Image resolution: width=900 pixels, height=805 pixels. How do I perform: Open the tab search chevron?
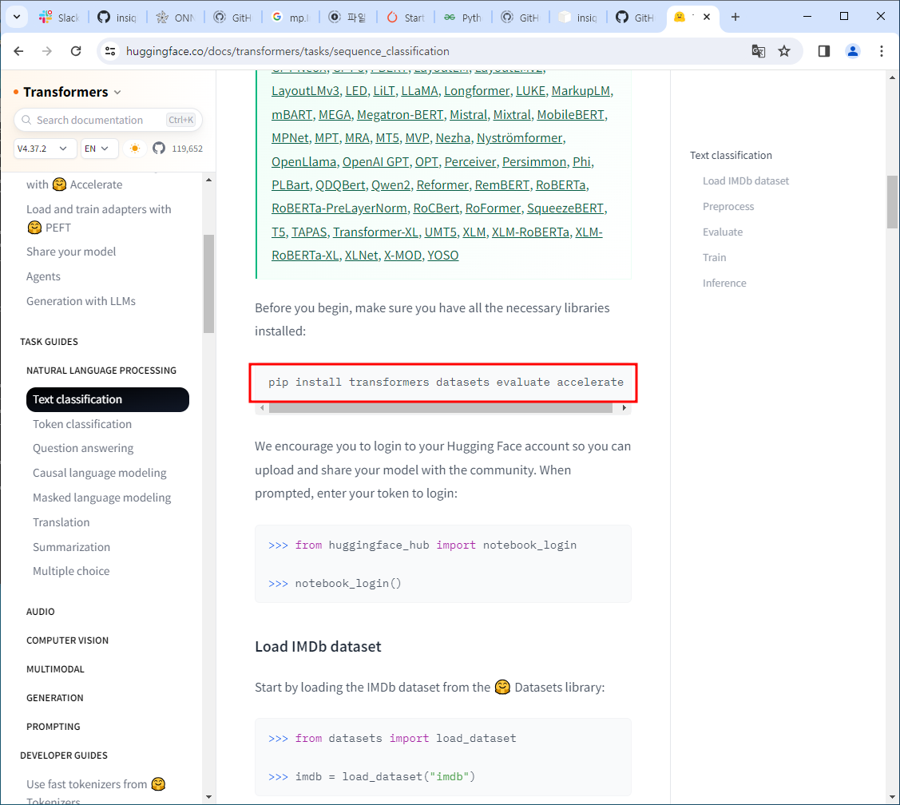pyautogui.click(x=17, y=17)
